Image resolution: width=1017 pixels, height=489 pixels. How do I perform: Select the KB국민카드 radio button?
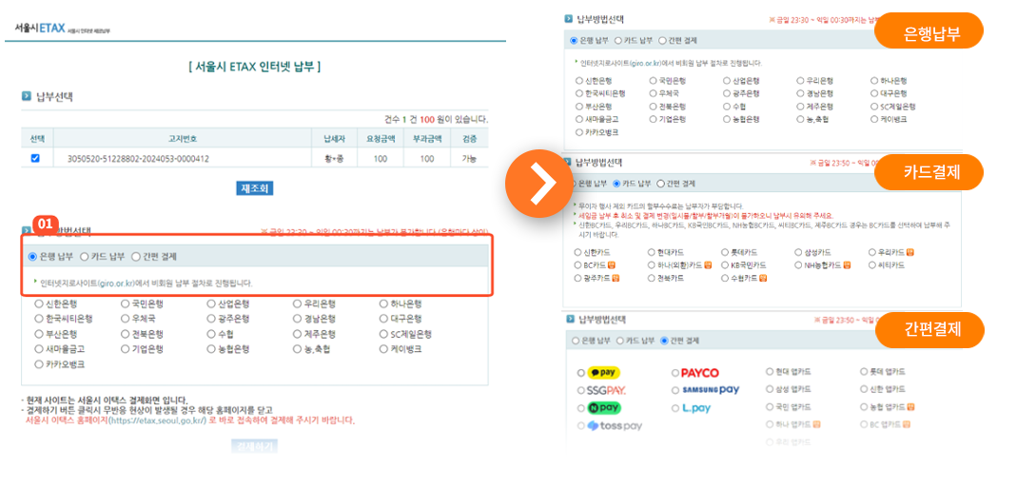[725, 265]
